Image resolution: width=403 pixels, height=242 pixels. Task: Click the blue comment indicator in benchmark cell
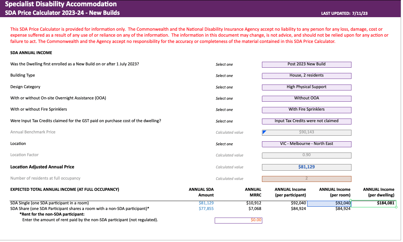[x=264, y=132]
